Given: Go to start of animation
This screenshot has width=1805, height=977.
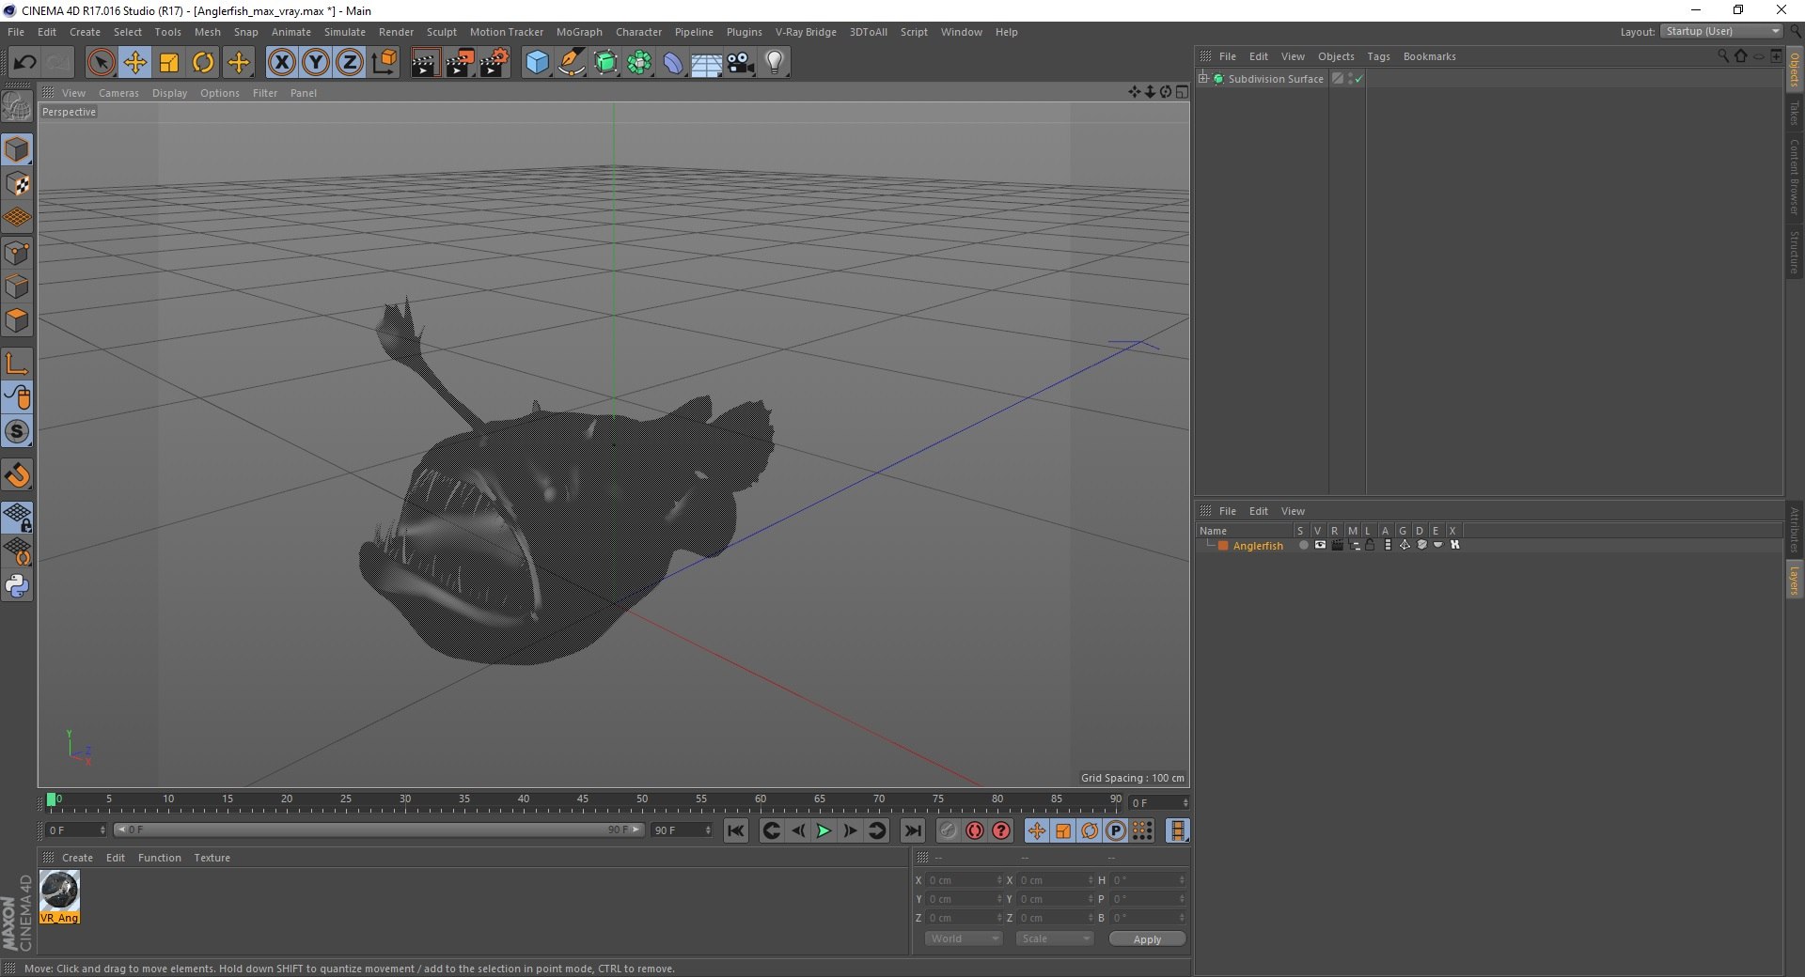Looking at the screenshot, I should (736, 830).
